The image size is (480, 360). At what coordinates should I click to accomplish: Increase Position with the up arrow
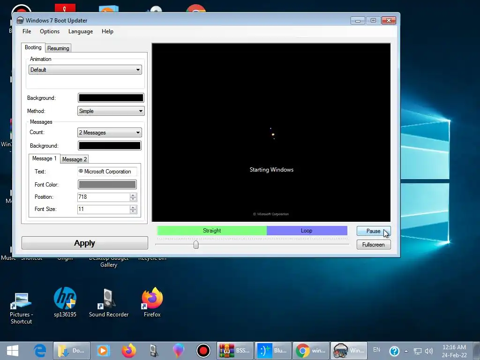click(x=133, y=195)
